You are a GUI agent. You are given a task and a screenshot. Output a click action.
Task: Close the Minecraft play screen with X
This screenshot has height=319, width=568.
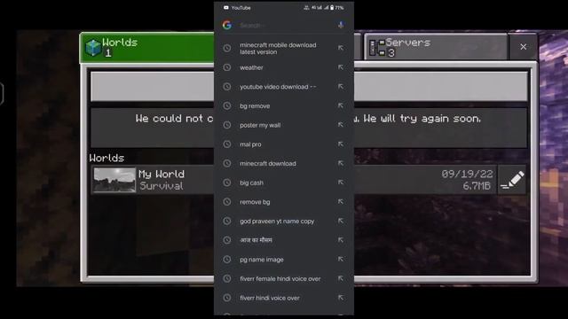523,47
